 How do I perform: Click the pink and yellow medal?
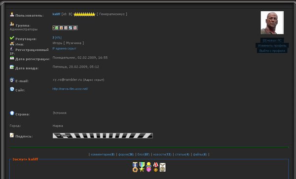149,167
